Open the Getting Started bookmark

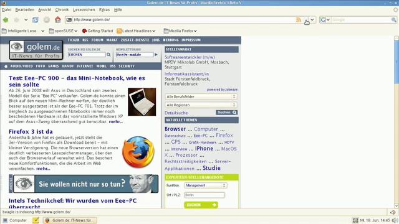pyautogui.click(x=97, y=30)
